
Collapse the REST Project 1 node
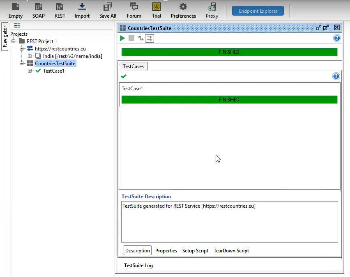[14, 41]
